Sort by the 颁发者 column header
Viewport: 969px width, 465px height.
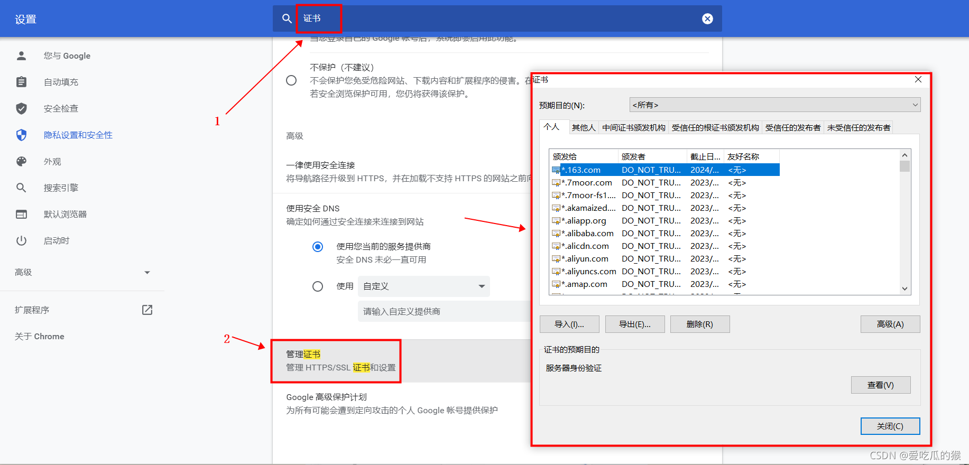coord(652,156)
